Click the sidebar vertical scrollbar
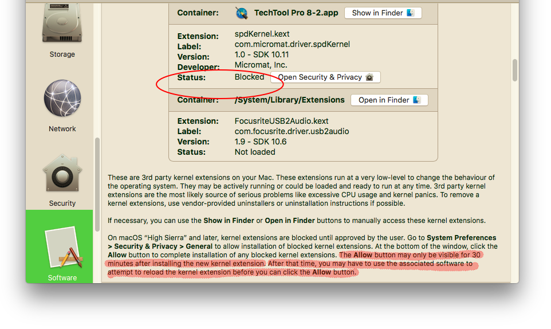The height and width of the screenshot is (329, 551). point(97,185)
